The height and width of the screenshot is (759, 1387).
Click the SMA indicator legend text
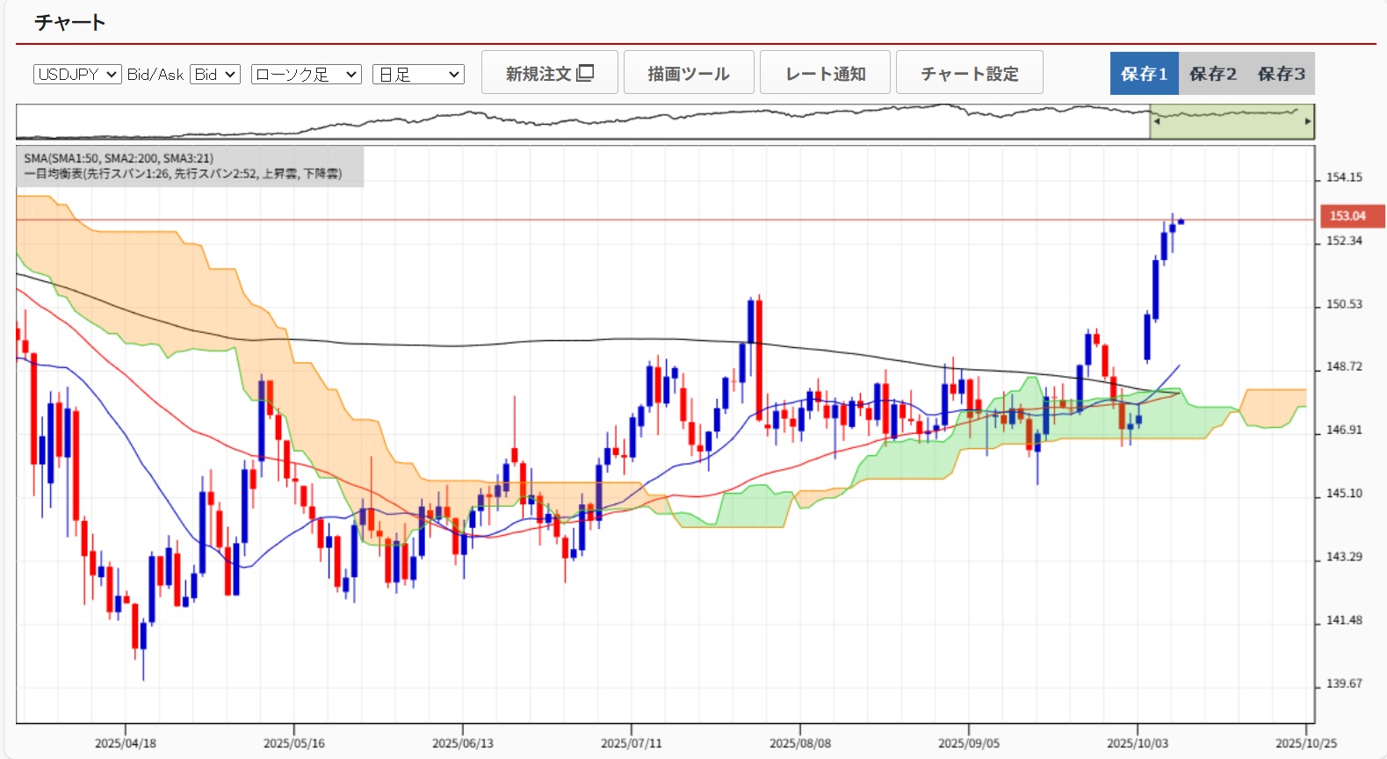[x=119, y=158]
